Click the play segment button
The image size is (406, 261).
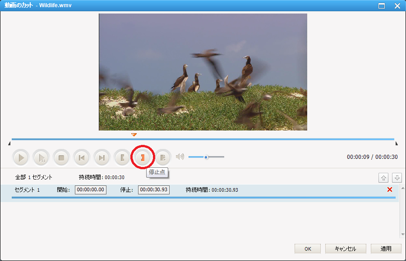[41, 157]
